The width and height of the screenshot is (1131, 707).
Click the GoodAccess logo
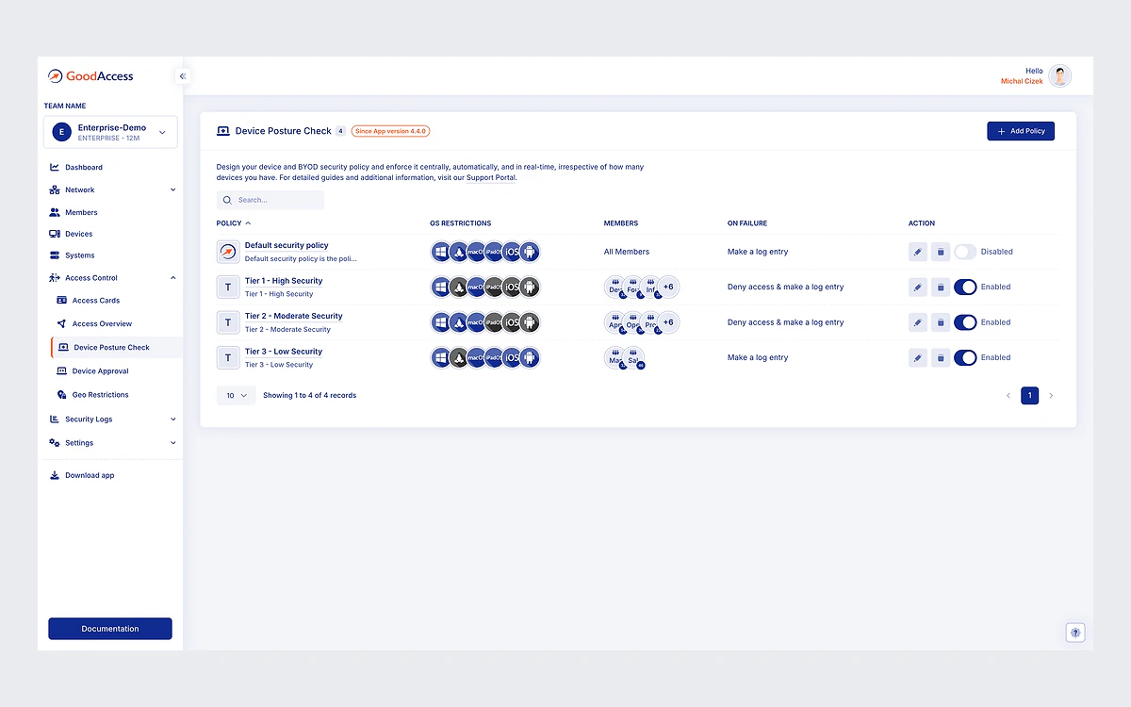(91, 76)
